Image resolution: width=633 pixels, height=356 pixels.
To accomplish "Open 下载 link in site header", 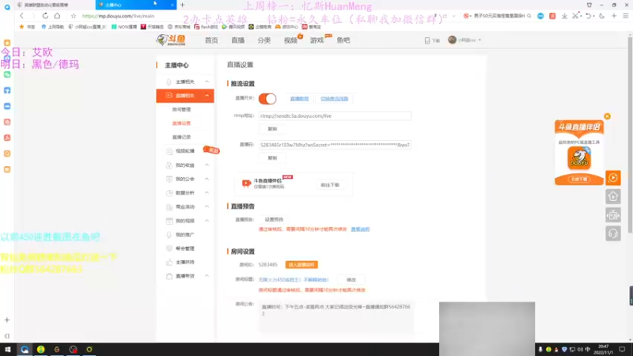I will tap(432, 40).
